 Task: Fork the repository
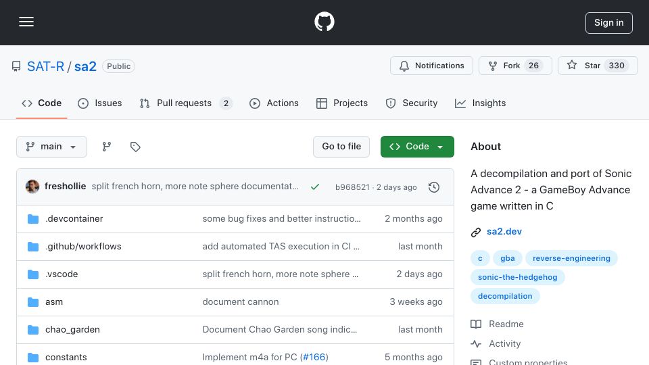click(515, 66)
